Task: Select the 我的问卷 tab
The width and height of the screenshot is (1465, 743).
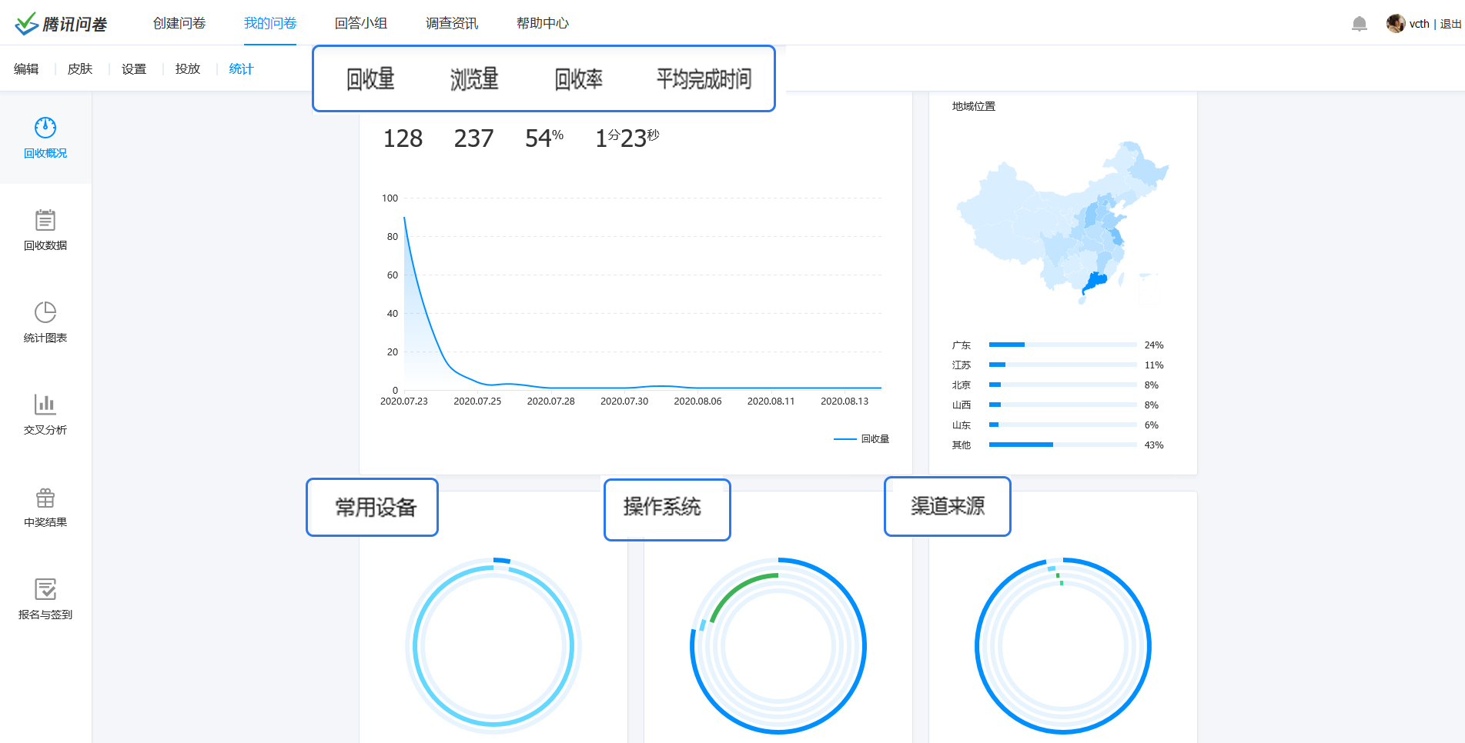Action: pyautogui.click(x=270, y=24)
